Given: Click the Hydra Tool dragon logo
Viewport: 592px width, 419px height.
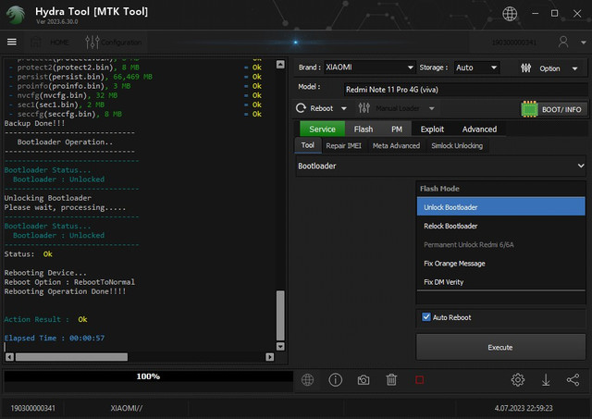Looking at the screenshot, I should 16,15.
